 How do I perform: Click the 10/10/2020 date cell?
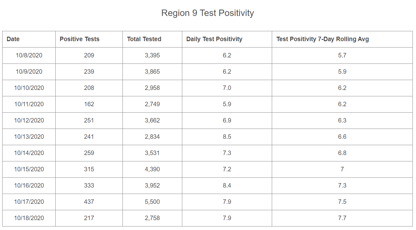pyautogui.click(x=29, y=88)
